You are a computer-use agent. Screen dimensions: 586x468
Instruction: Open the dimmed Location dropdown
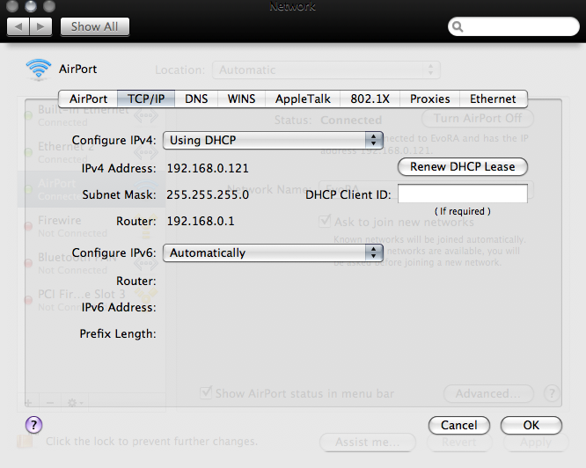coord(326,70)
